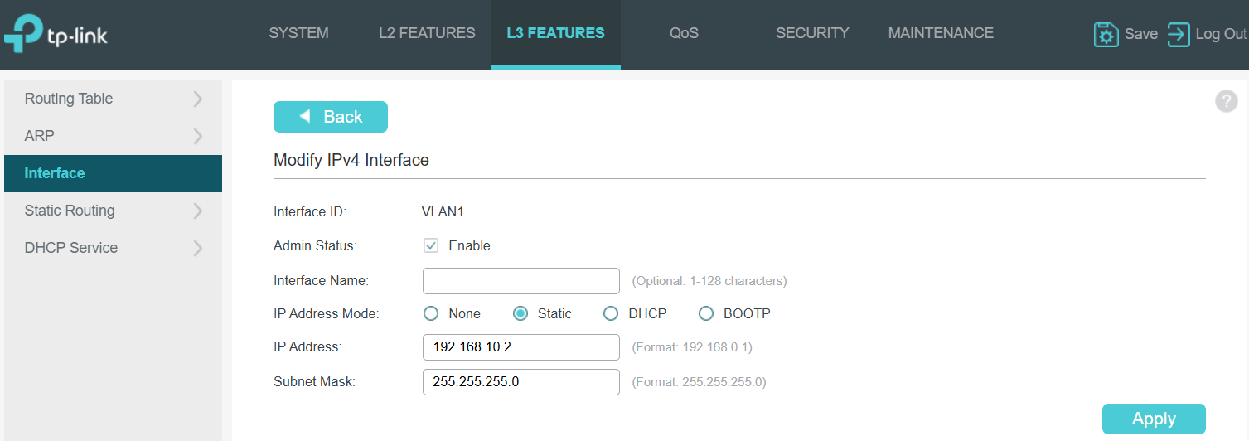The image size is (1249, 441).
Task: Switch to the SYSTEM tab
Action: point(298,33)
